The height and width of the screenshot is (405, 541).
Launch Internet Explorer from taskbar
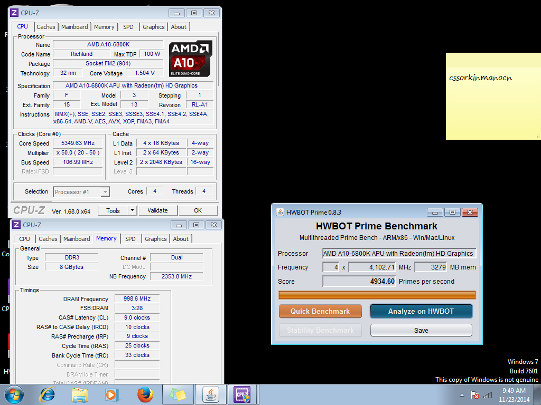point(47,394)
